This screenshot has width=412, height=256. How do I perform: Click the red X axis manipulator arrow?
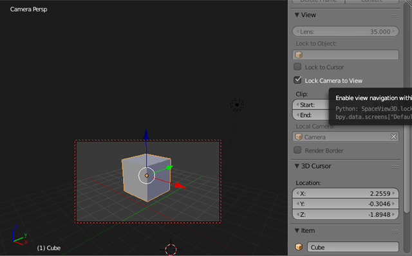180,185
